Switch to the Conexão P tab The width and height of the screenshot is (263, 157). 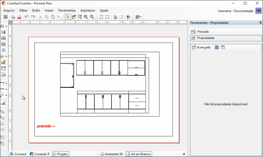point(40,154)
